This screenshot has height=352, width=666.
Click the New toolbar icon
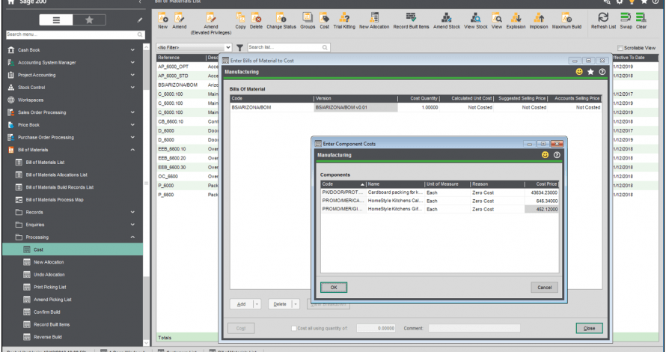[x=162, y=21]
